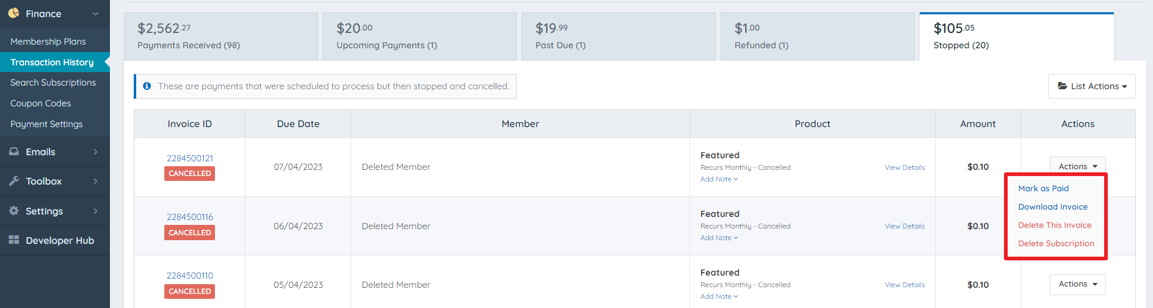Go to Membership Plans page
This screenshot has height=308, width=1153.
point(48,42)
